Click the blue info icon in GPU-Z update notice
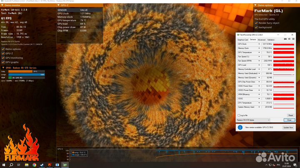Screen dimensions: 300x168 click(240, 127)
